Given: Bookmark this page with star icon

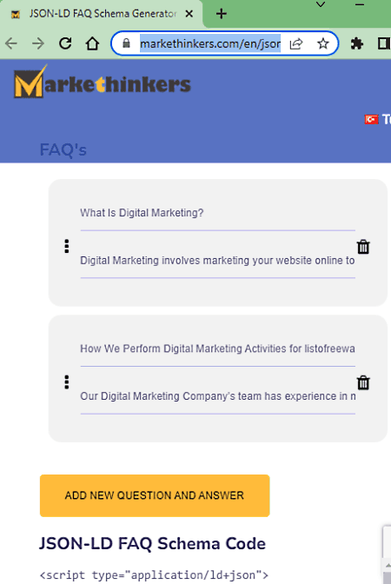Looking at the screenshot, I should pos(323,43).
